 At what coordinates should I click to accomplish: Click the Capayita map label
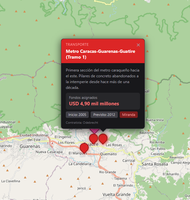click(x=157, y=154)
